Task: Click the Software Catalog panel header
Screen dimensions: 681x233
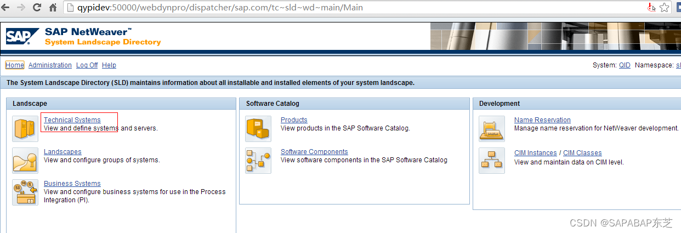Action: (x=354, y=104)
